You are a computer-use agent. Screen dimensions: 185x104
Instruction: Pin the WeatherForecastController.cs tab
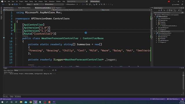pos(52,8)
